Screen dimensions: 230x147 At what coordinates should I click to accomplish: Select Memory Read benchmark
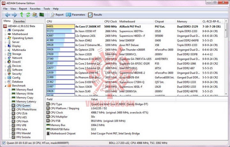[25, 90]
